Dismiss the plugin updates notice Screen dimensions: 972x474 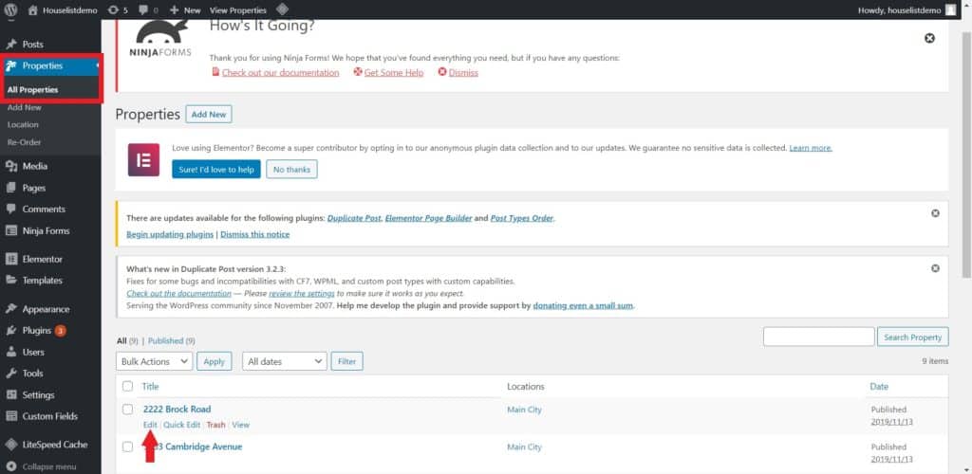coord(935,213)
